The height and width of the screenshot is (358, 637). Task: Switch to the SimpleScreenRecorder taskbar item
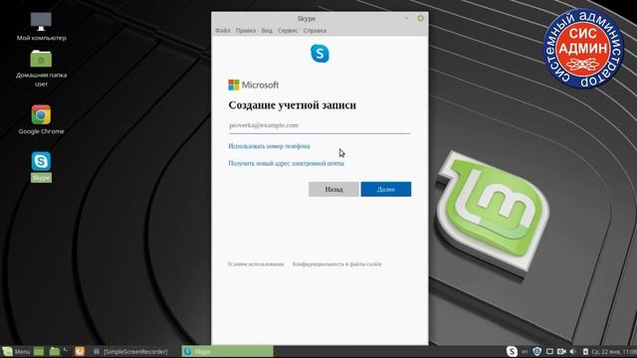point(130,351)
